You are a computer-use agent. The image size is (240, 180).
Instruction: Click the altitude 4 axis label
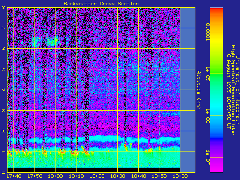tap(3, 90)
